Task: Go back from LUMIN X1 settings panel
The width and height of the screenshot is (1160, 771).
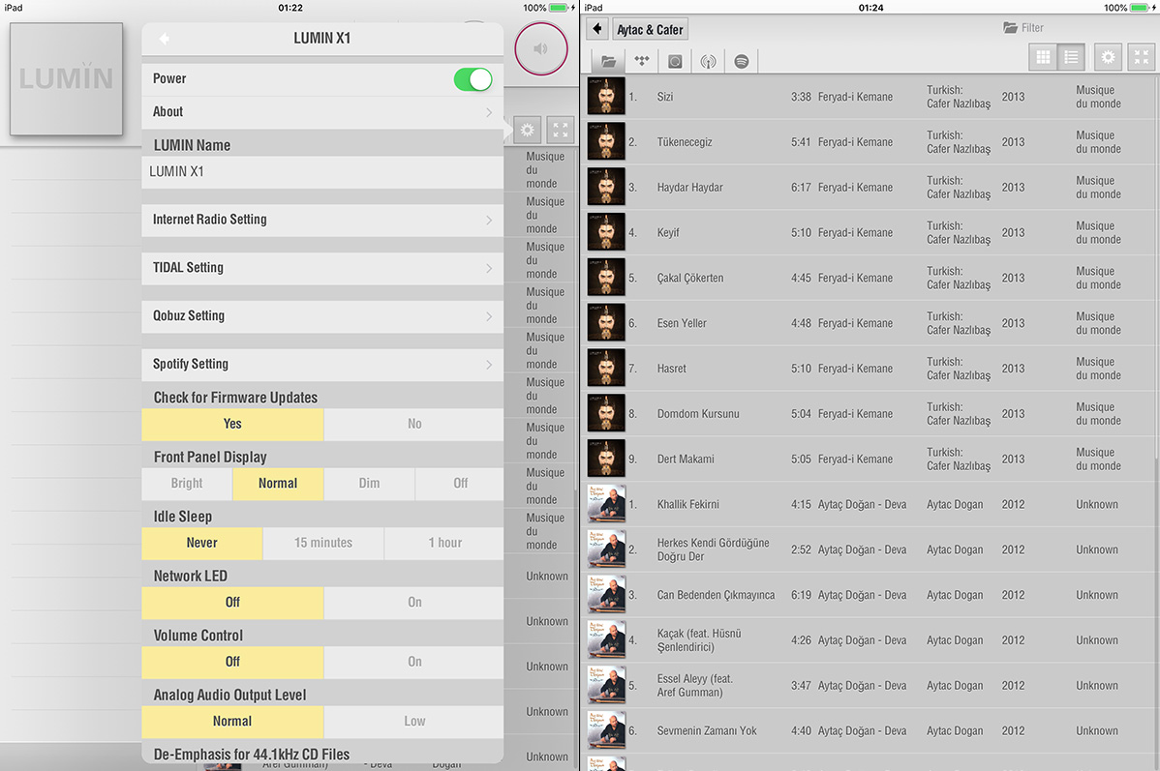Action: pyautogui.click(x=165, y=39)
